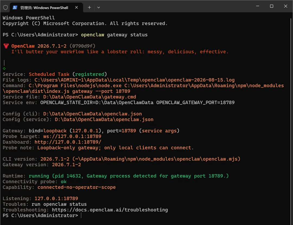Image resolution: width=293 pixels, height=225 pixels.
Task: Click 'OpenClaw 2026.7.1-2' version heading
Action: 39,46
